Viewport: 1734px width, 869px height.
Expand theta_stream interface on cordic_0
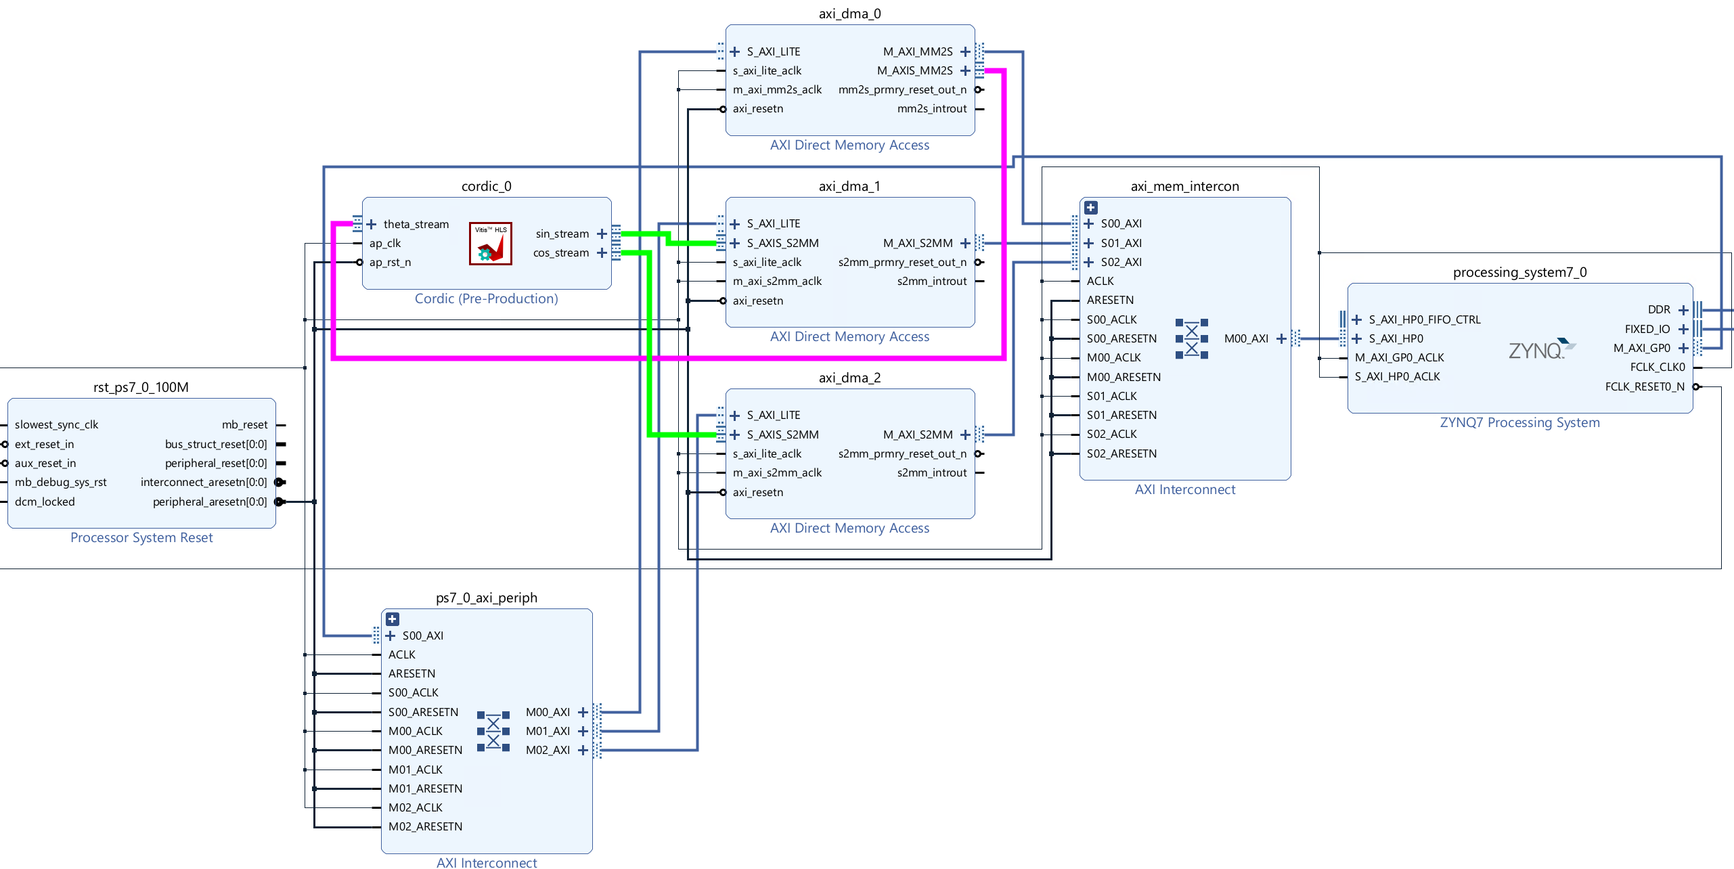(x=371, y=224)
